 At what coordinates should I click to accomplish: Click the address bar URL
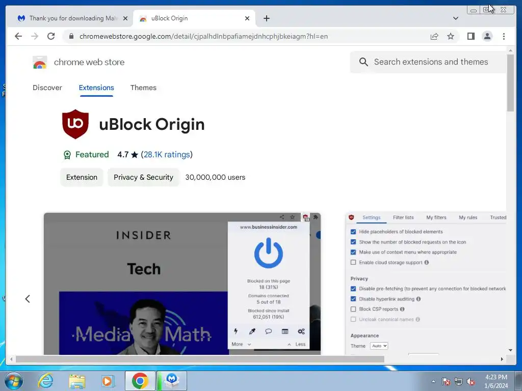click(203, 36)
